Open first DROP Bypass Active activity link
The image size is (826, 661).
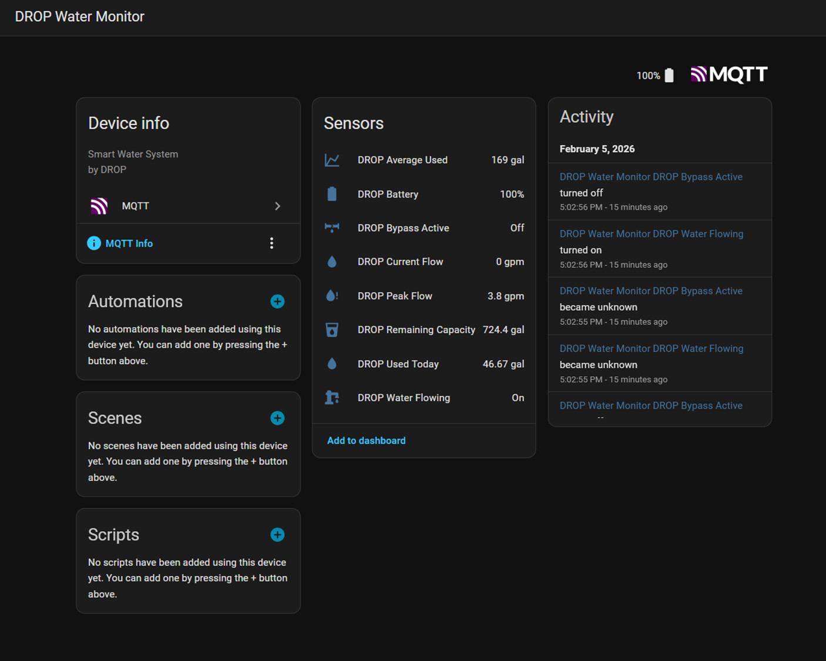coord(651,177)
